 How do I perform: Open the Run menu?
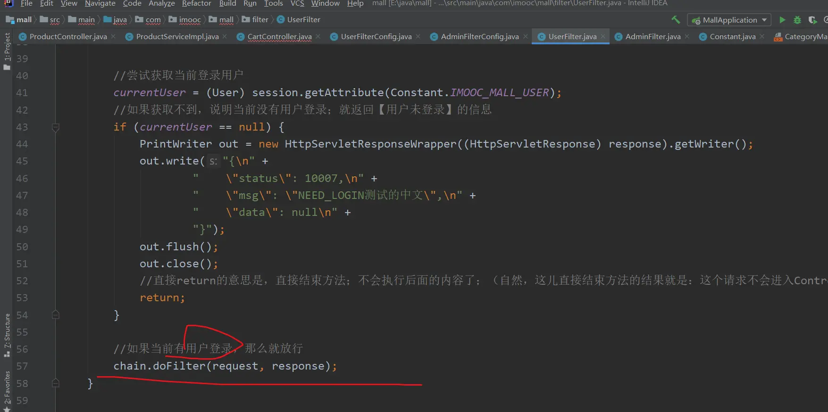coord(250,3)
